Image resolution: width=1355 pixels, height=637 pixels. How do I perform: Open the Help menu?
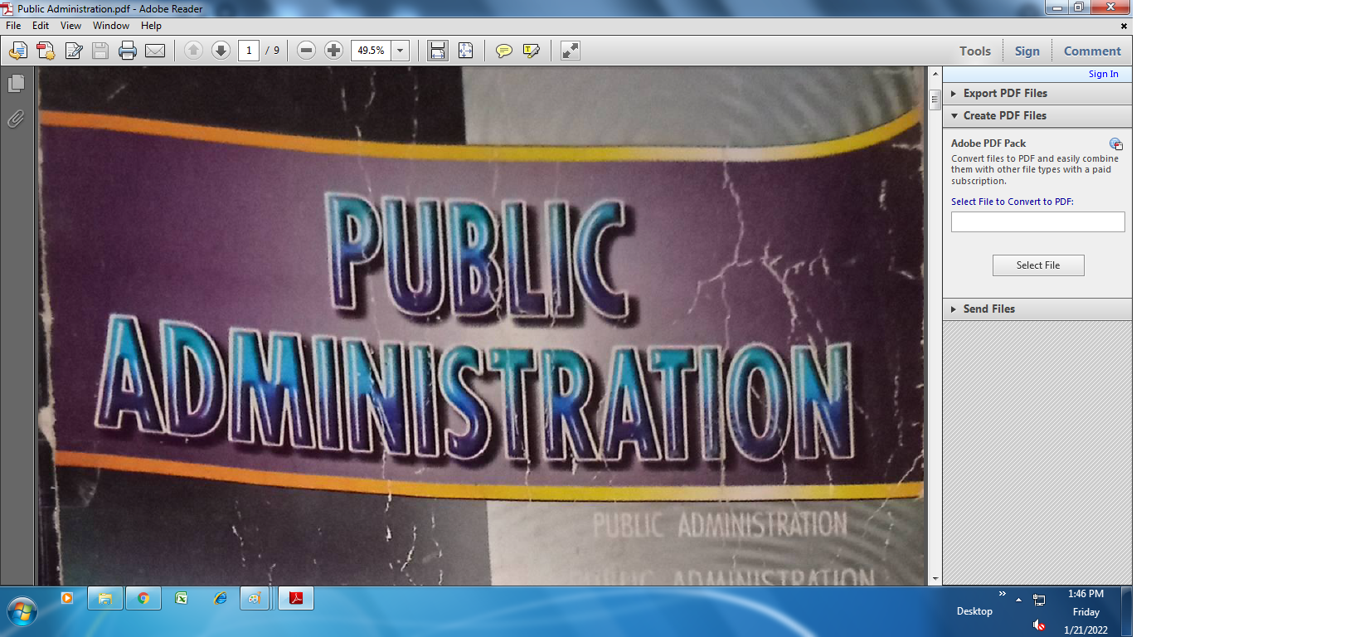[151, 26]
